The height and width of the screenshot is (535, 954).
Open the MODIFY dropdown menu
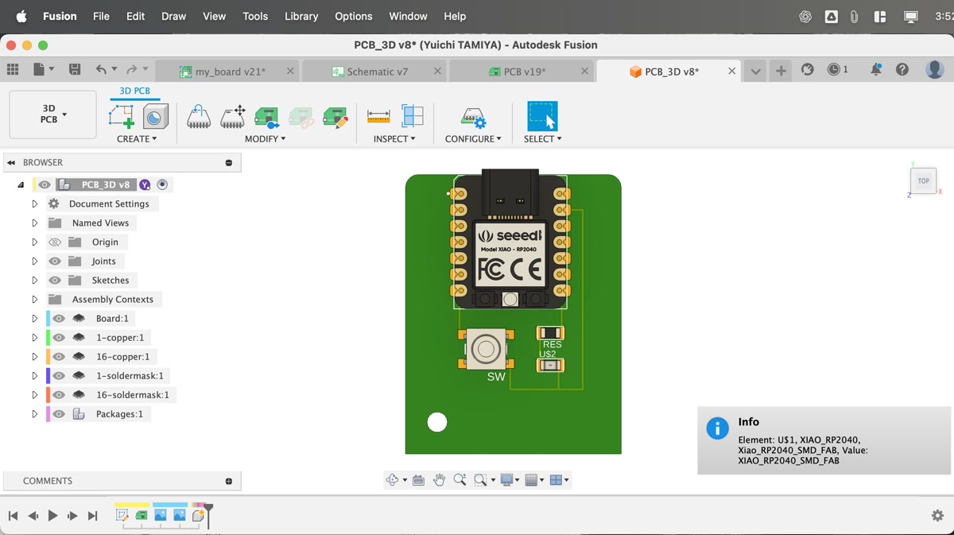(x=265, y=138)
